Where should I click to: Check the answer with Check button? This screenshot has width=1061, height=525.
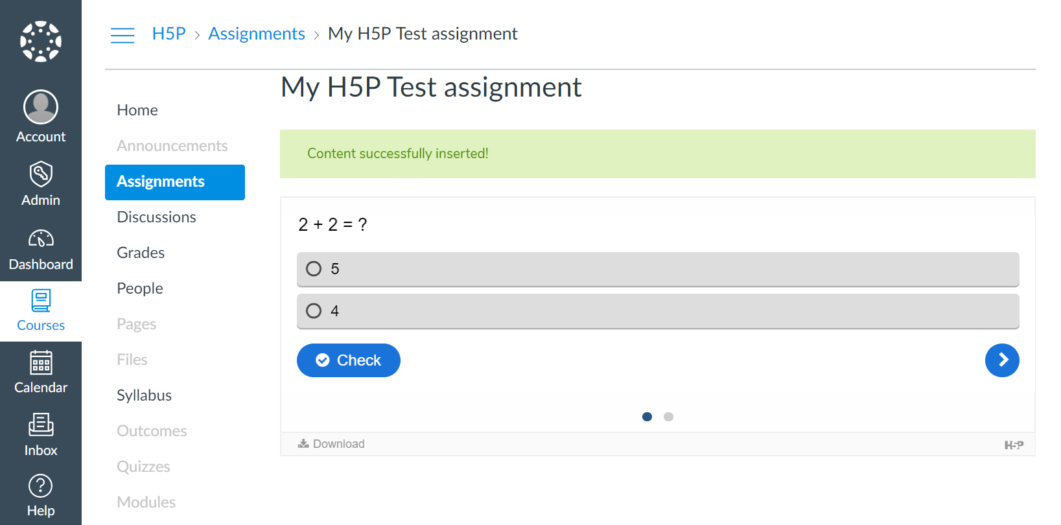click(x=349, y=360)
